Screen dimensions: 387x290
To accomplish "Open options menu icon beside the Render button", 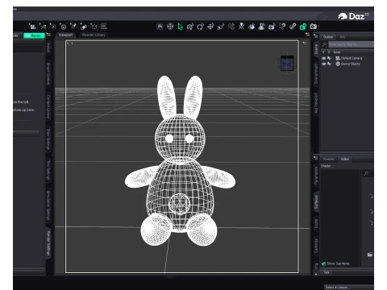I will click(48, 35).
